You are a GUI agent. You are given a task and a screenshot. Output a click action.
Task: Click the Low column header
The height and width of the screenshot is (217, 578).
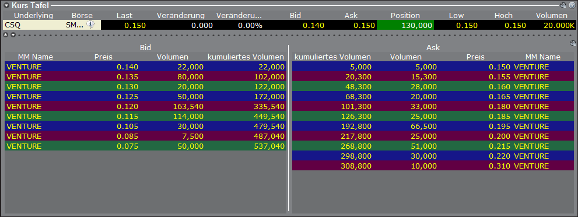[456, 16]
